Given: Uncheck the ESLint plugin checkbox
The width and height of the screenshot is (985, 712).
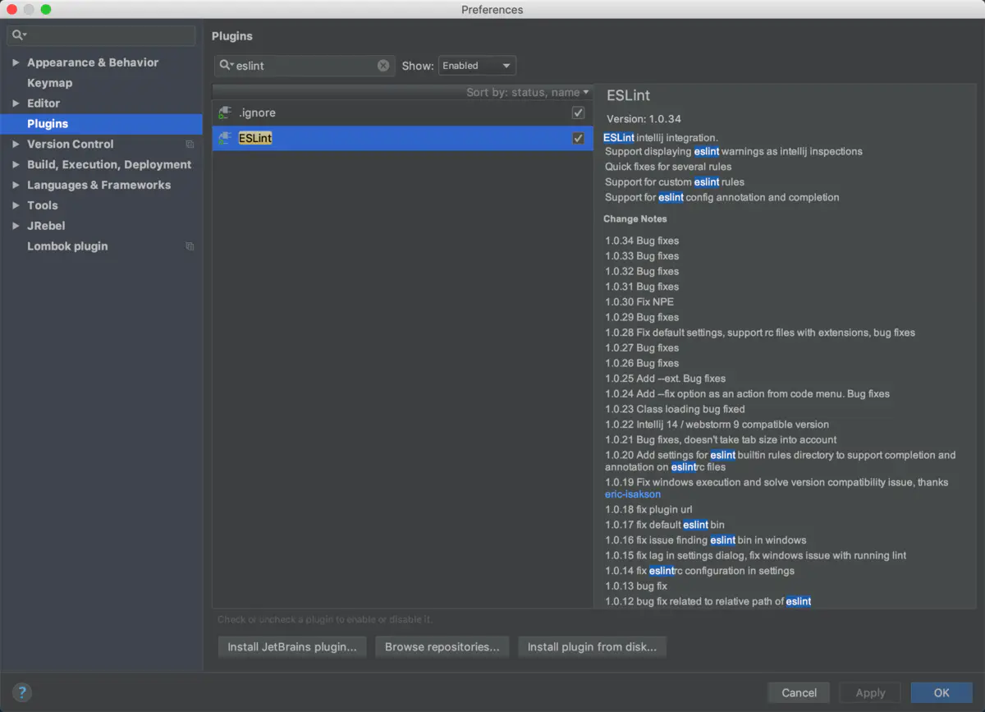Looking at the screenshot, I should click(x=579, y=138).
